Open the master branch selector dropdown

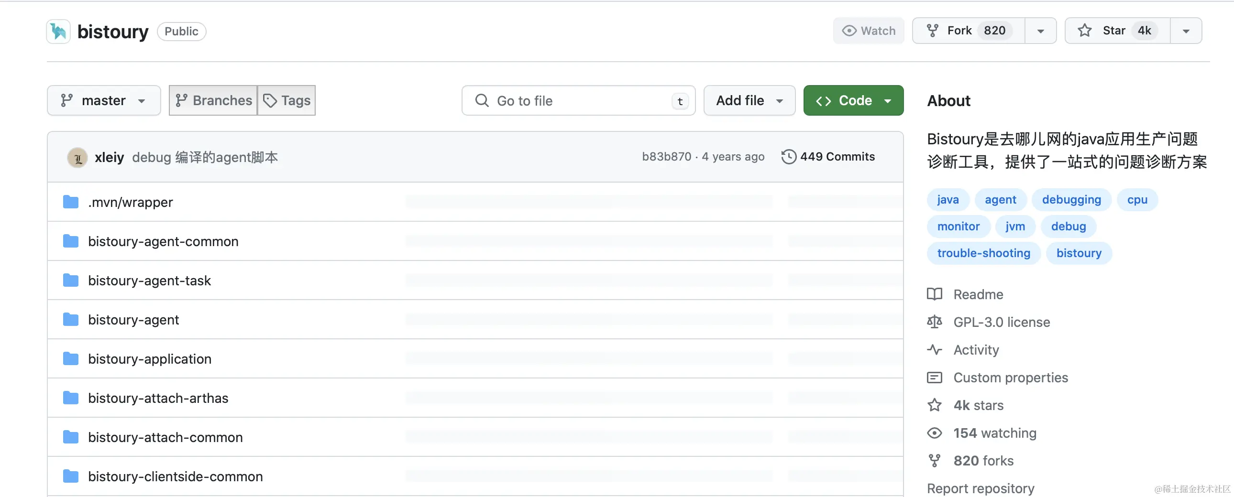(x=103, y=100)
